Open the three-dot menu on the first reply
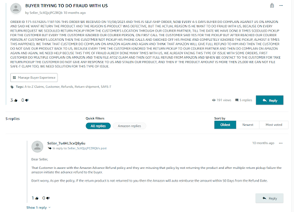This screenshot has width=294, height=212. pyautogui.click(x=281, y=143)
